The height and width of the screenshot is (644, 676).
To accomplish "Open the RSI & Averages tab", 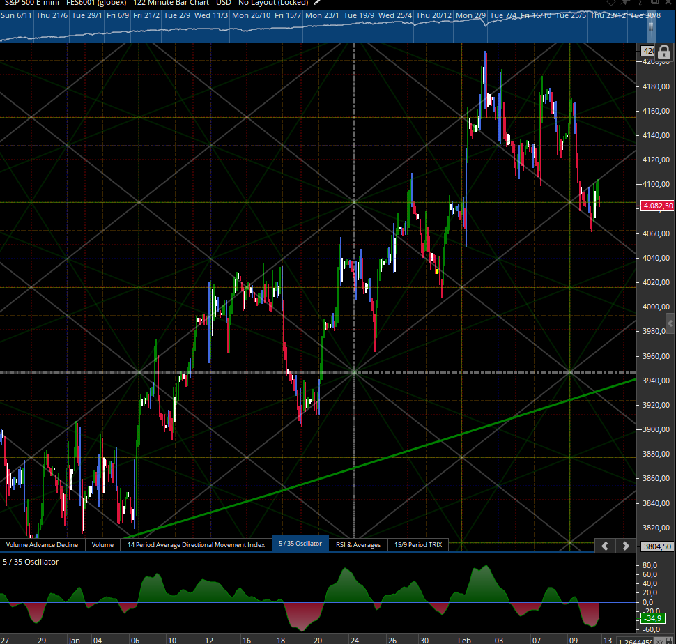I will 358,545.
